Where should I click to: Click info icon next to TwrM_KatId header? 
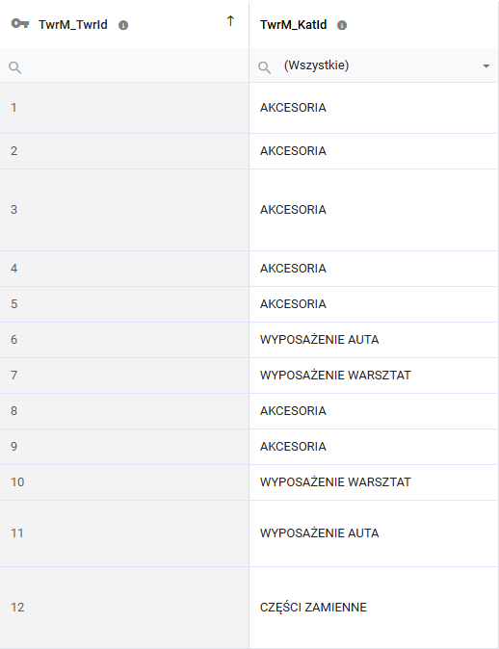coord(342,25)
